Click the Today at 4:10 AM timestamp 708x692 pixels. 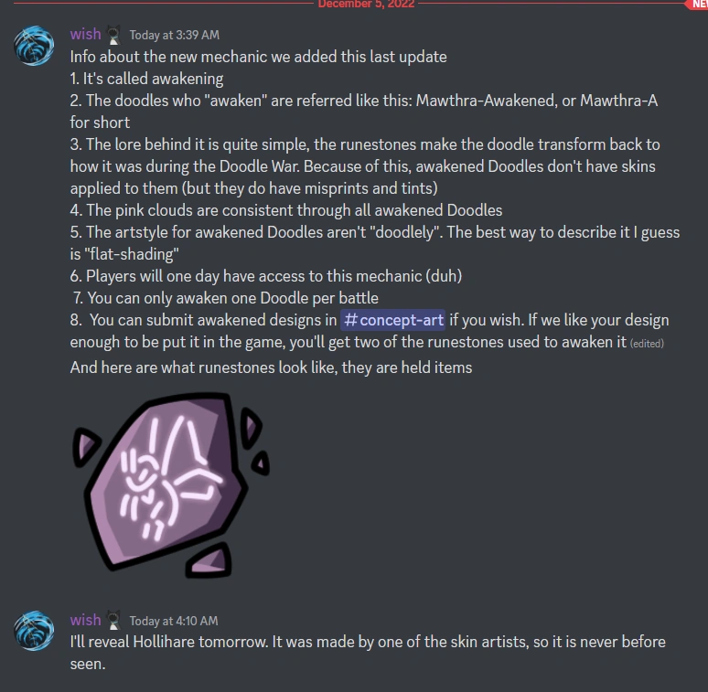(x=174, y=621)
